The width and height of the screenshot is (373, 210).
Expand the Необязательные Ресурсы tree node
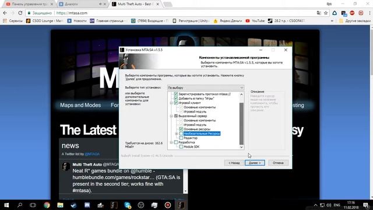pos(177,134)
